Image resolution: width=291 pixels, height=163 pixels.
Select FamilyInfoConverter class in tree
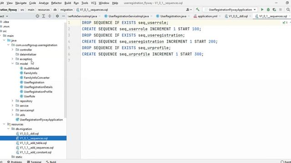click(x=36, y=77)
